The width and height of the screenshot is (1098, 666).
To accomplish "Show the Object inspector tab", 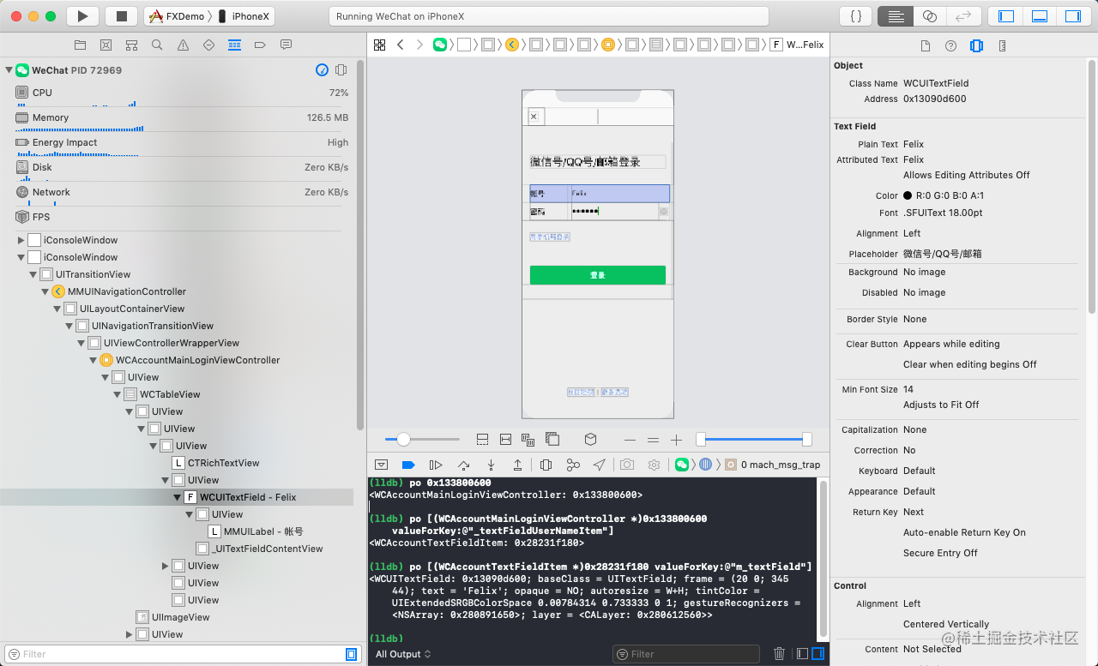I will pyautogui.click(x=976, y=45).
